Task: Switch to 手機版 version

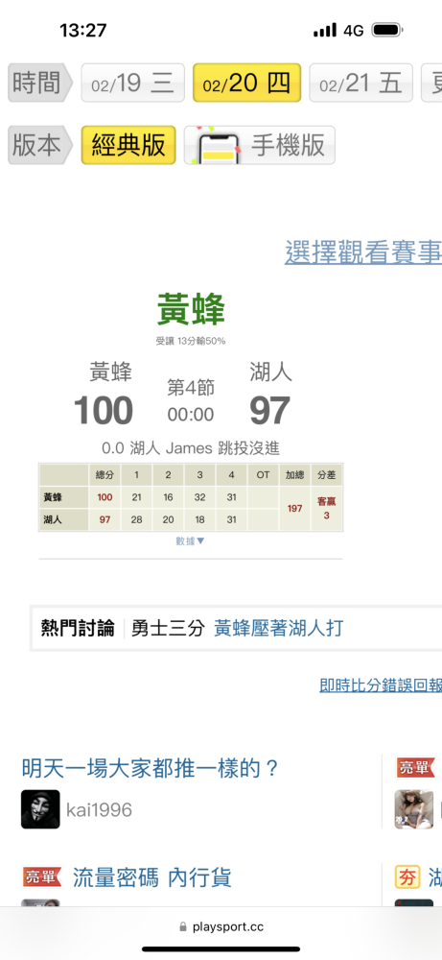Action: [260, 145]
